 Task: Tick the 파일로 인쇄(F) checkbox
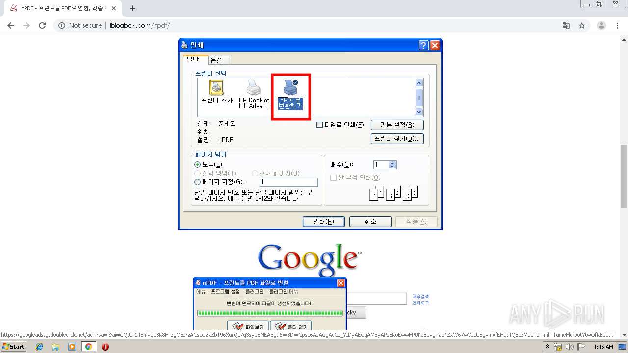[320, 125]
